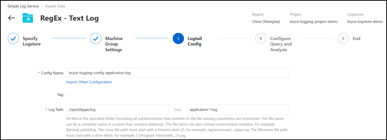Click the RegEx folder icon
The image size is (387, 140).
click(x=28, y=18)
